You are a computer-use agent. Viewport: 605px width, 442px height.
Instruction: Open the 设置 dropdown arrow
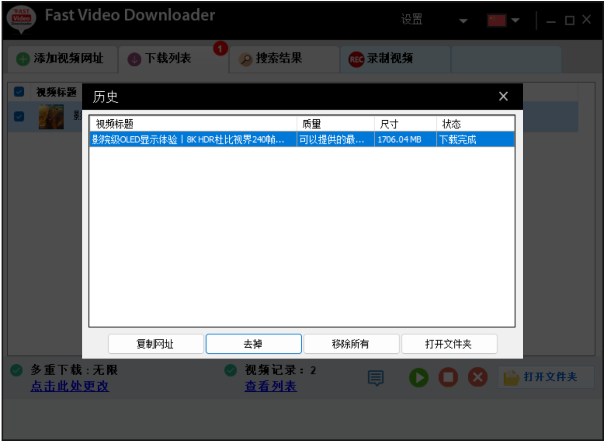(x=463, y=21)
